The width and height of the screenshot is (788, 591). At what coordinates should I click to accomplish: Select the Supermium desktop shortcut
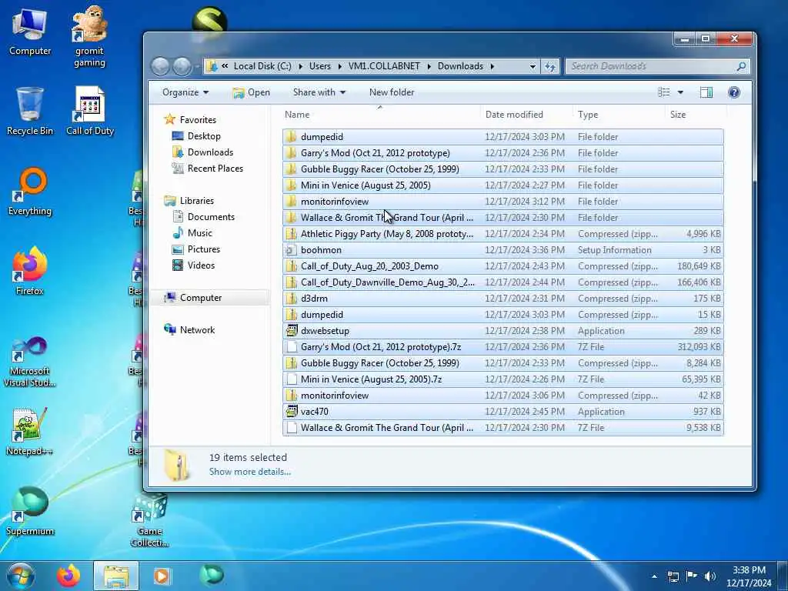(x=30, y=511)
